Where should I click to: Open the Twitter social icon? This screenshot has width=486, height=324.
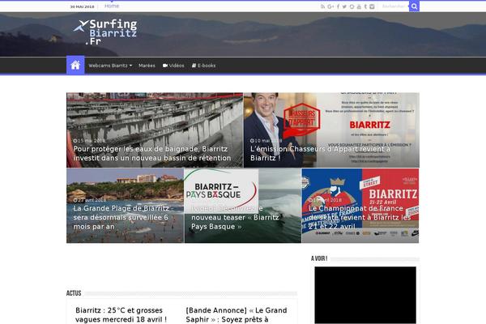click(344, 6)
